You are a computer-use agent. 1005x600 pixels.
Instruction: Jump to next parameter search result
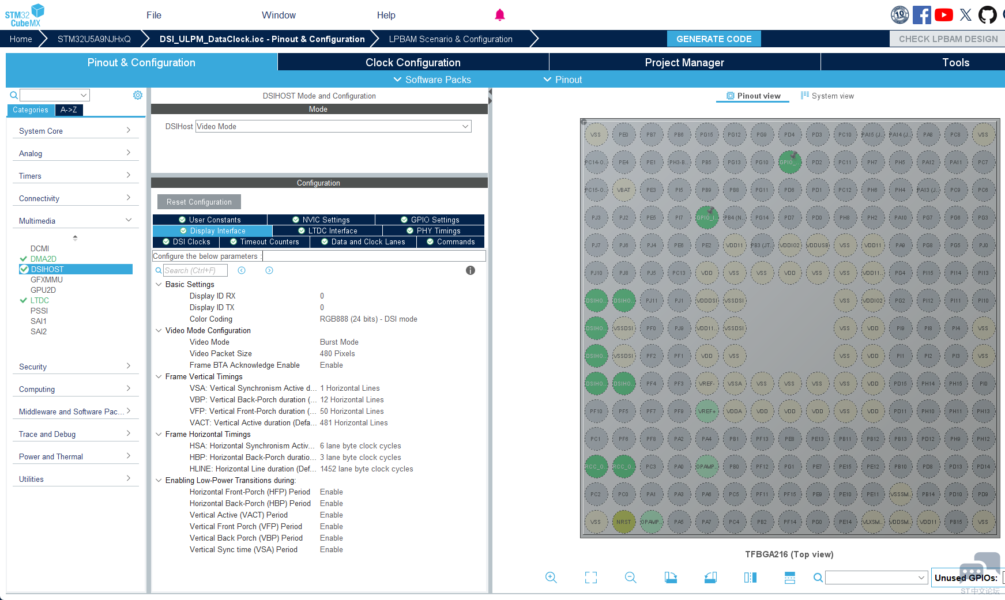[x=269, y=270]
